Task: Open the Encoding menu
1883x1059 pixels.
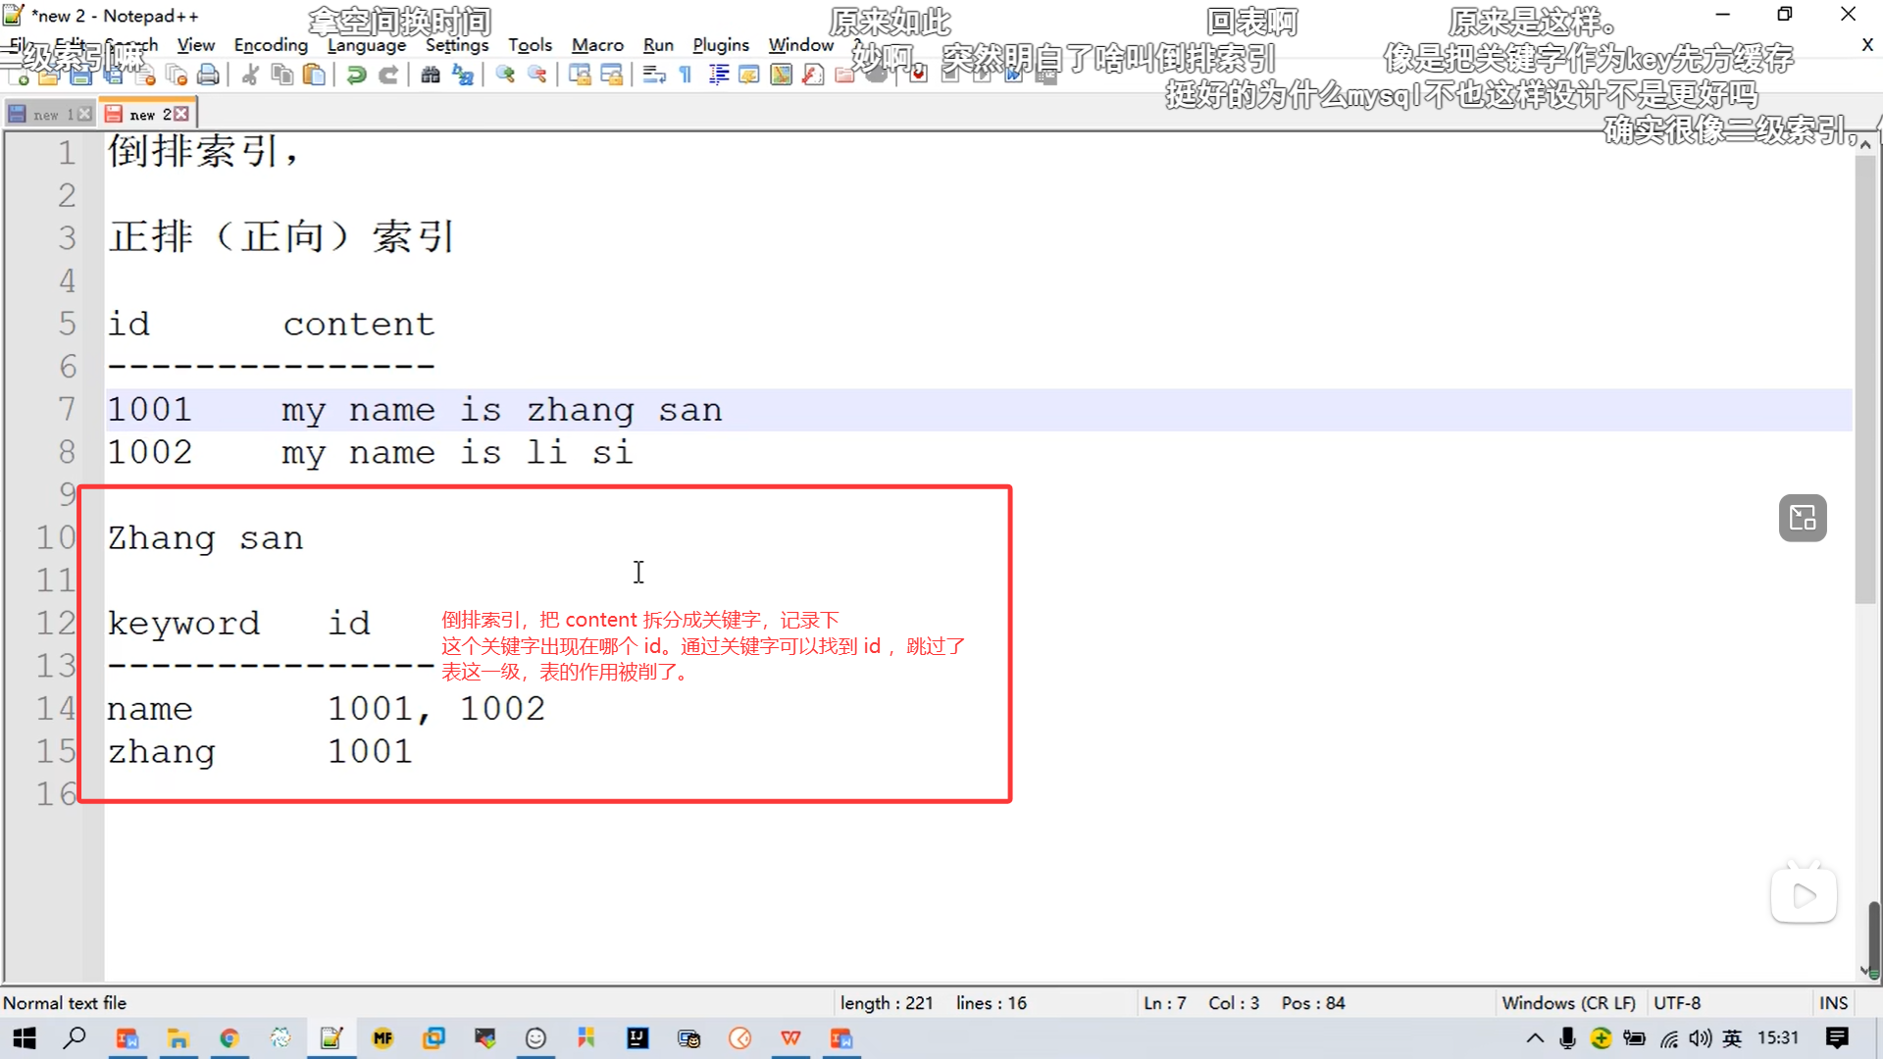Action: click(271, 45)
